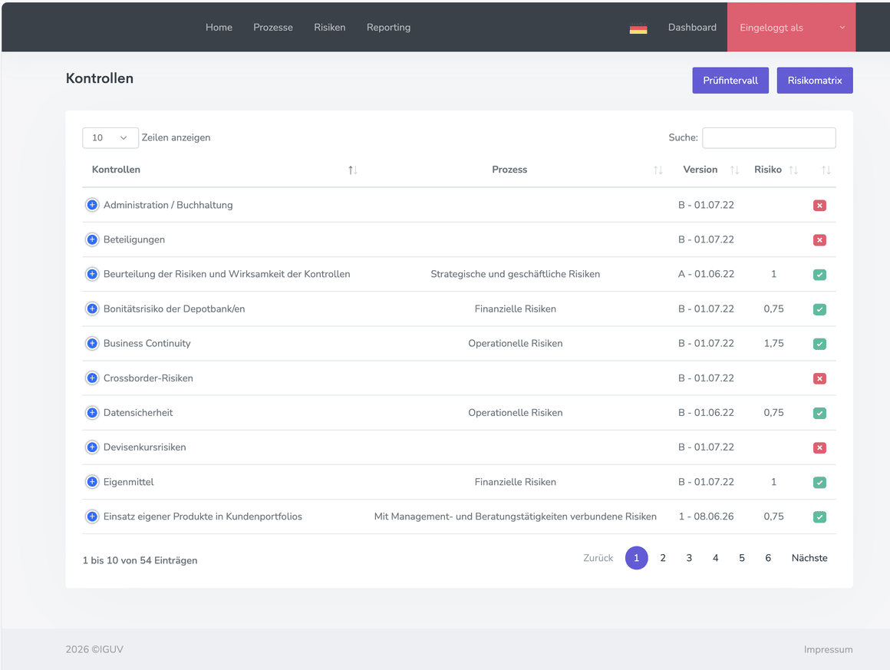The image size is (890, 670).
Task: Go to Nächste page
Action: [809, 558]
